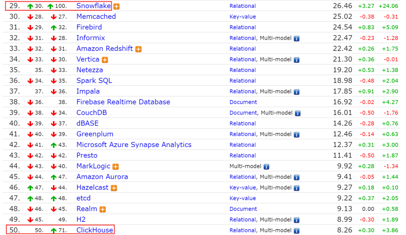This screenshot has height=235, width=406.
Task: Click the orange plus icon next to Hazelcast
Action: click(x=114, y=188)
